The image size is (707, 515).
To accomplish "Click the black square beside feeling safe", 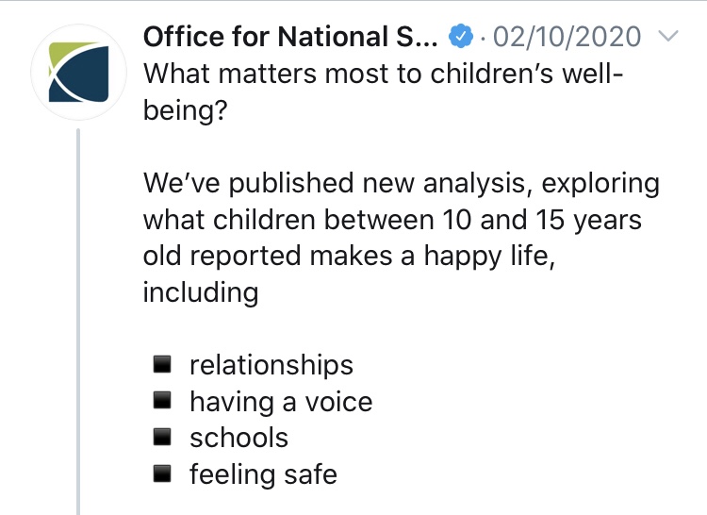I will click(x=162, y=473).
